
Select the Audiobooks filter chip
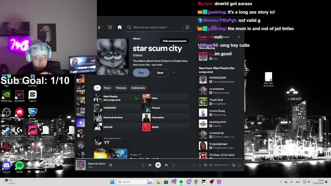138,88
